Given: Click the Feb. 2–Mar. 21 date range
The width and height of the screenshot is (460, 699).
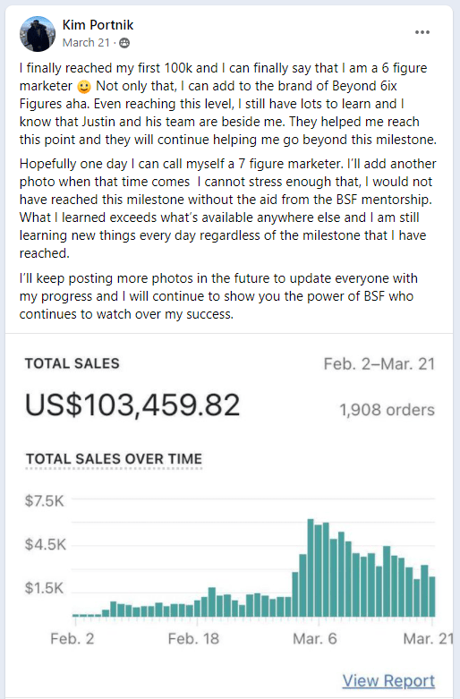Looking at the screenshot, I should (x=379, y=363).
